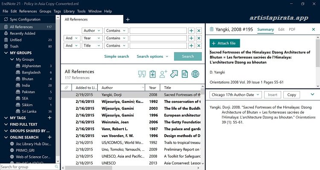Click the group search magnifier icon

56,167
